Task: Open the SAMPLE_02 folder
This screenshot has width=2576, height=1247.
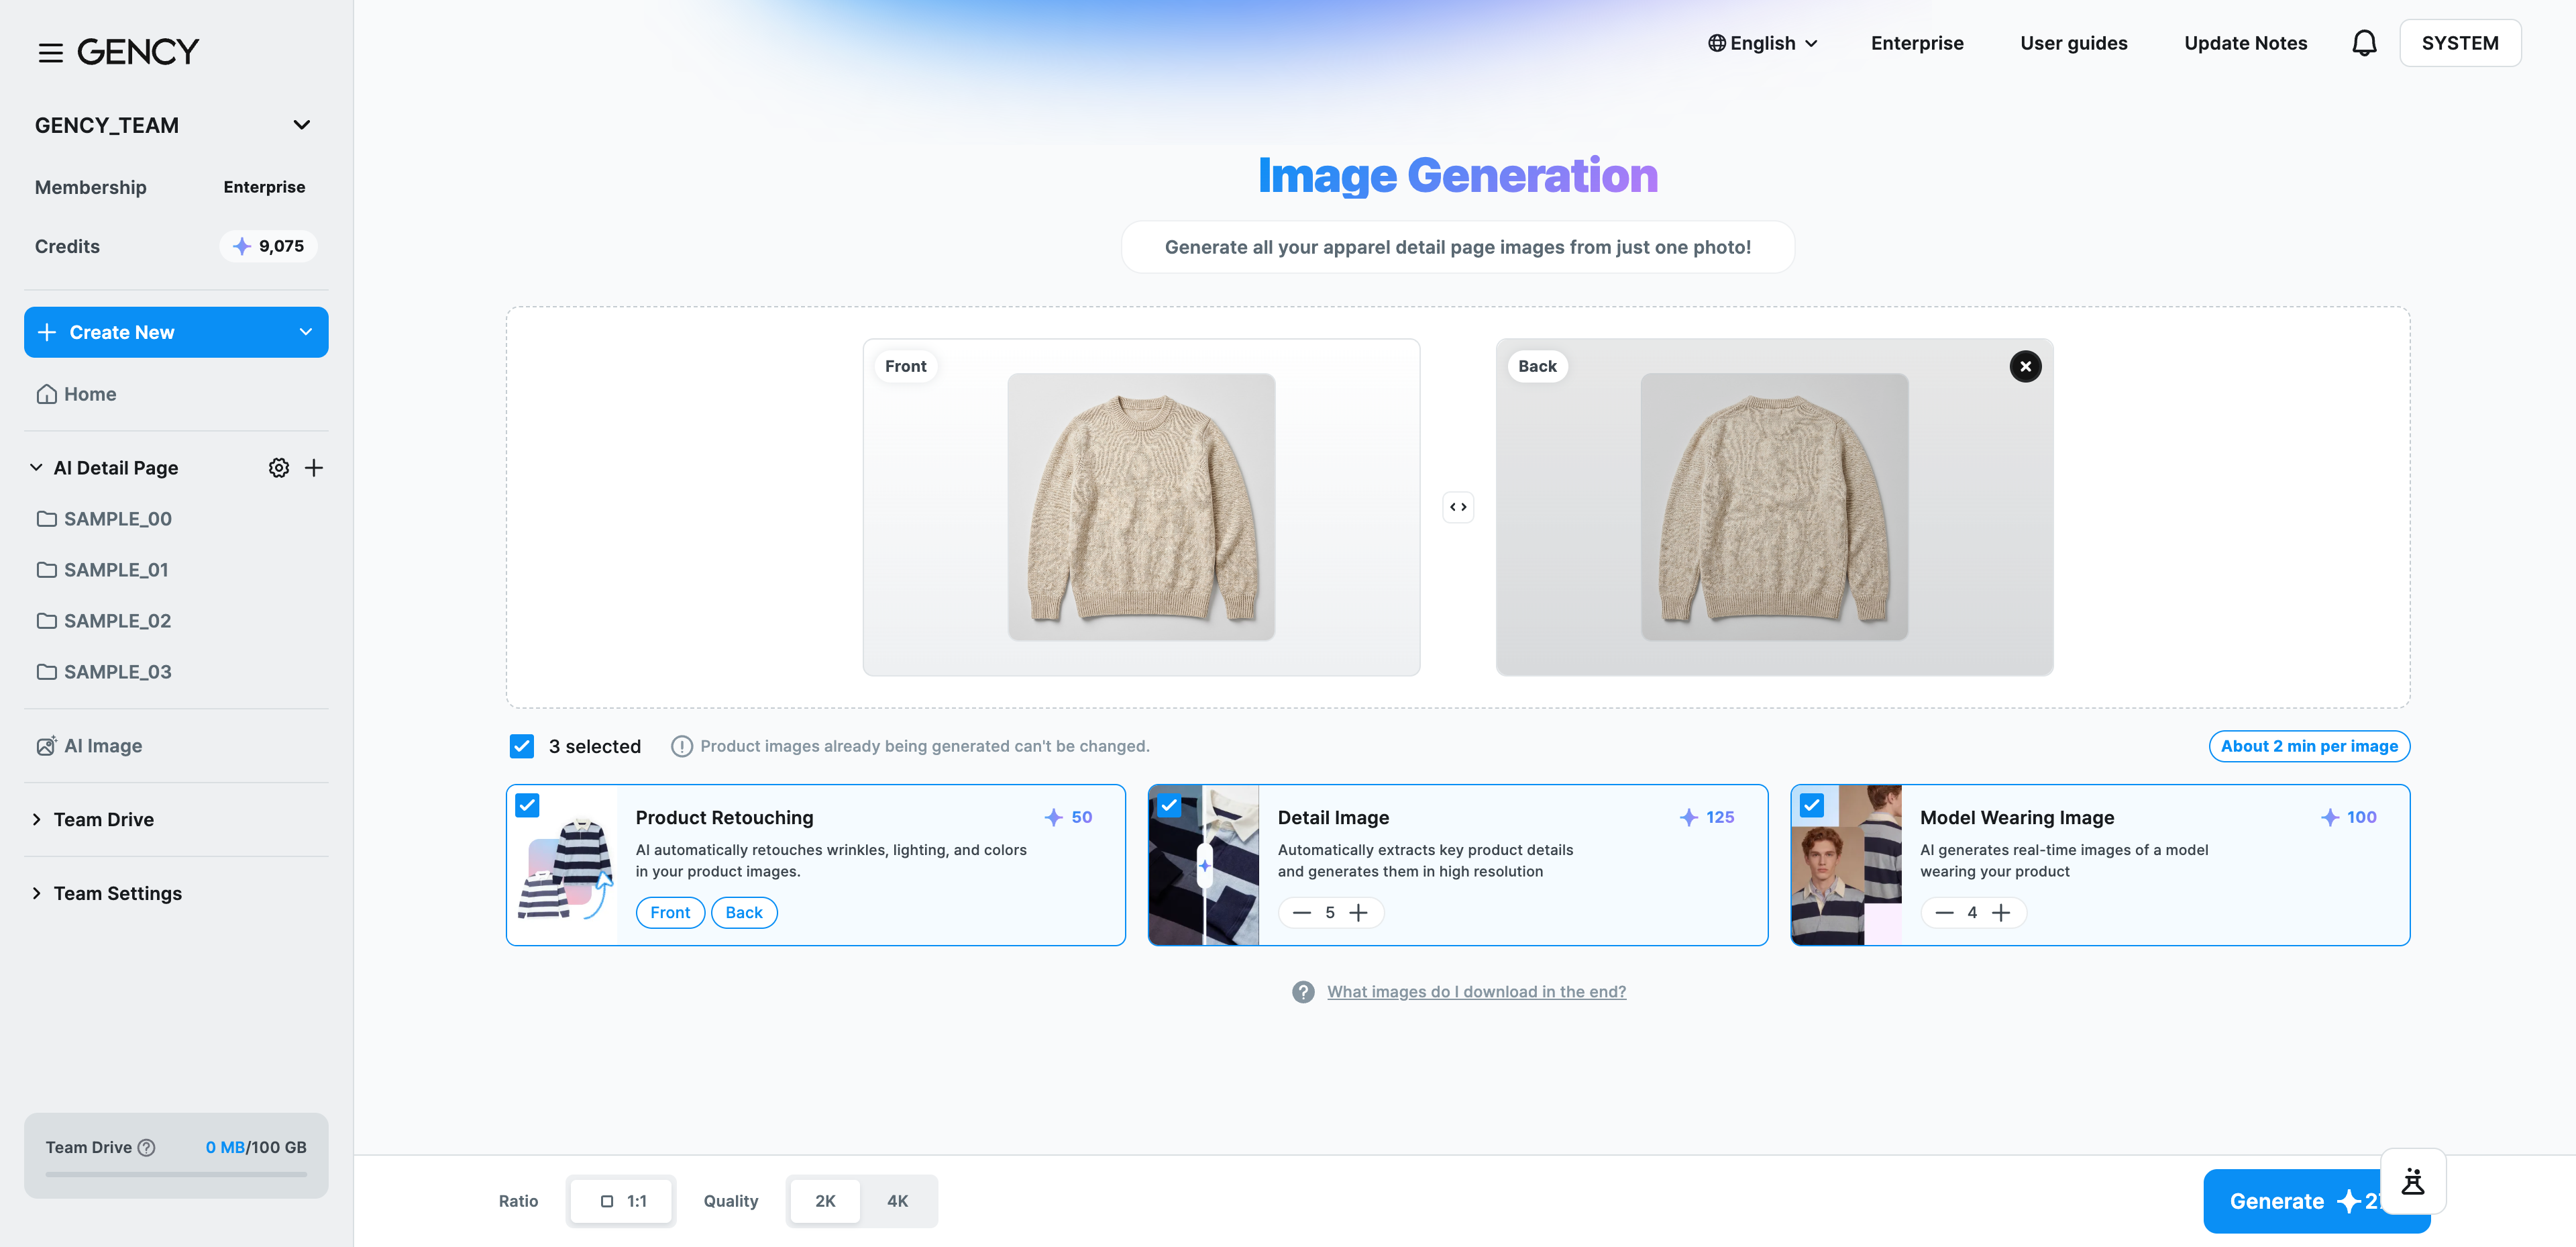Action: click(104, 621)
